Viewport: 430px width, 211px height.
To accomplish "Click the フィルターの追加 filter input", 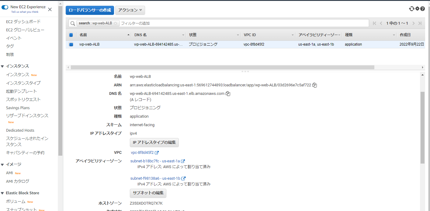I will tap(244, 23).
